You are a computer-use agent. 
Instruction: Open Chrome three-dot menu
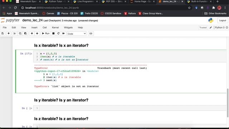[225, 8]
